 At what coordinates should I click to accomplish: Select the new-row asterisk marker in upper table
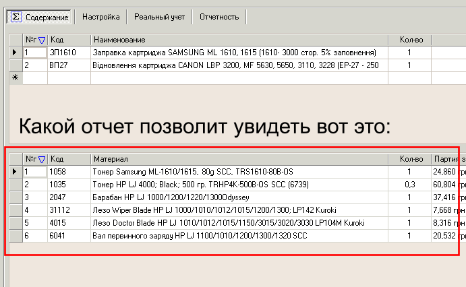pos(16,78)
